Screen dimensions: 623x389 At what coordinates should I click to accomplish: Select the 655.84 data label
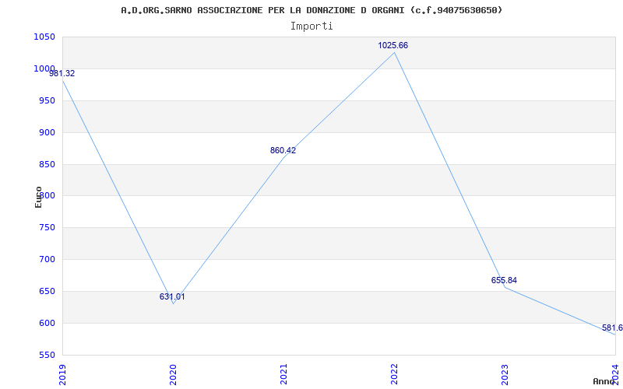[x=504, y=280]
